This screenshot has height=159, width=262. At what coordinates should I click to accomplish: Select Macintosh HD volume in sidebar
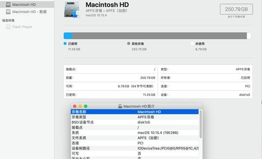coord(27,5)
